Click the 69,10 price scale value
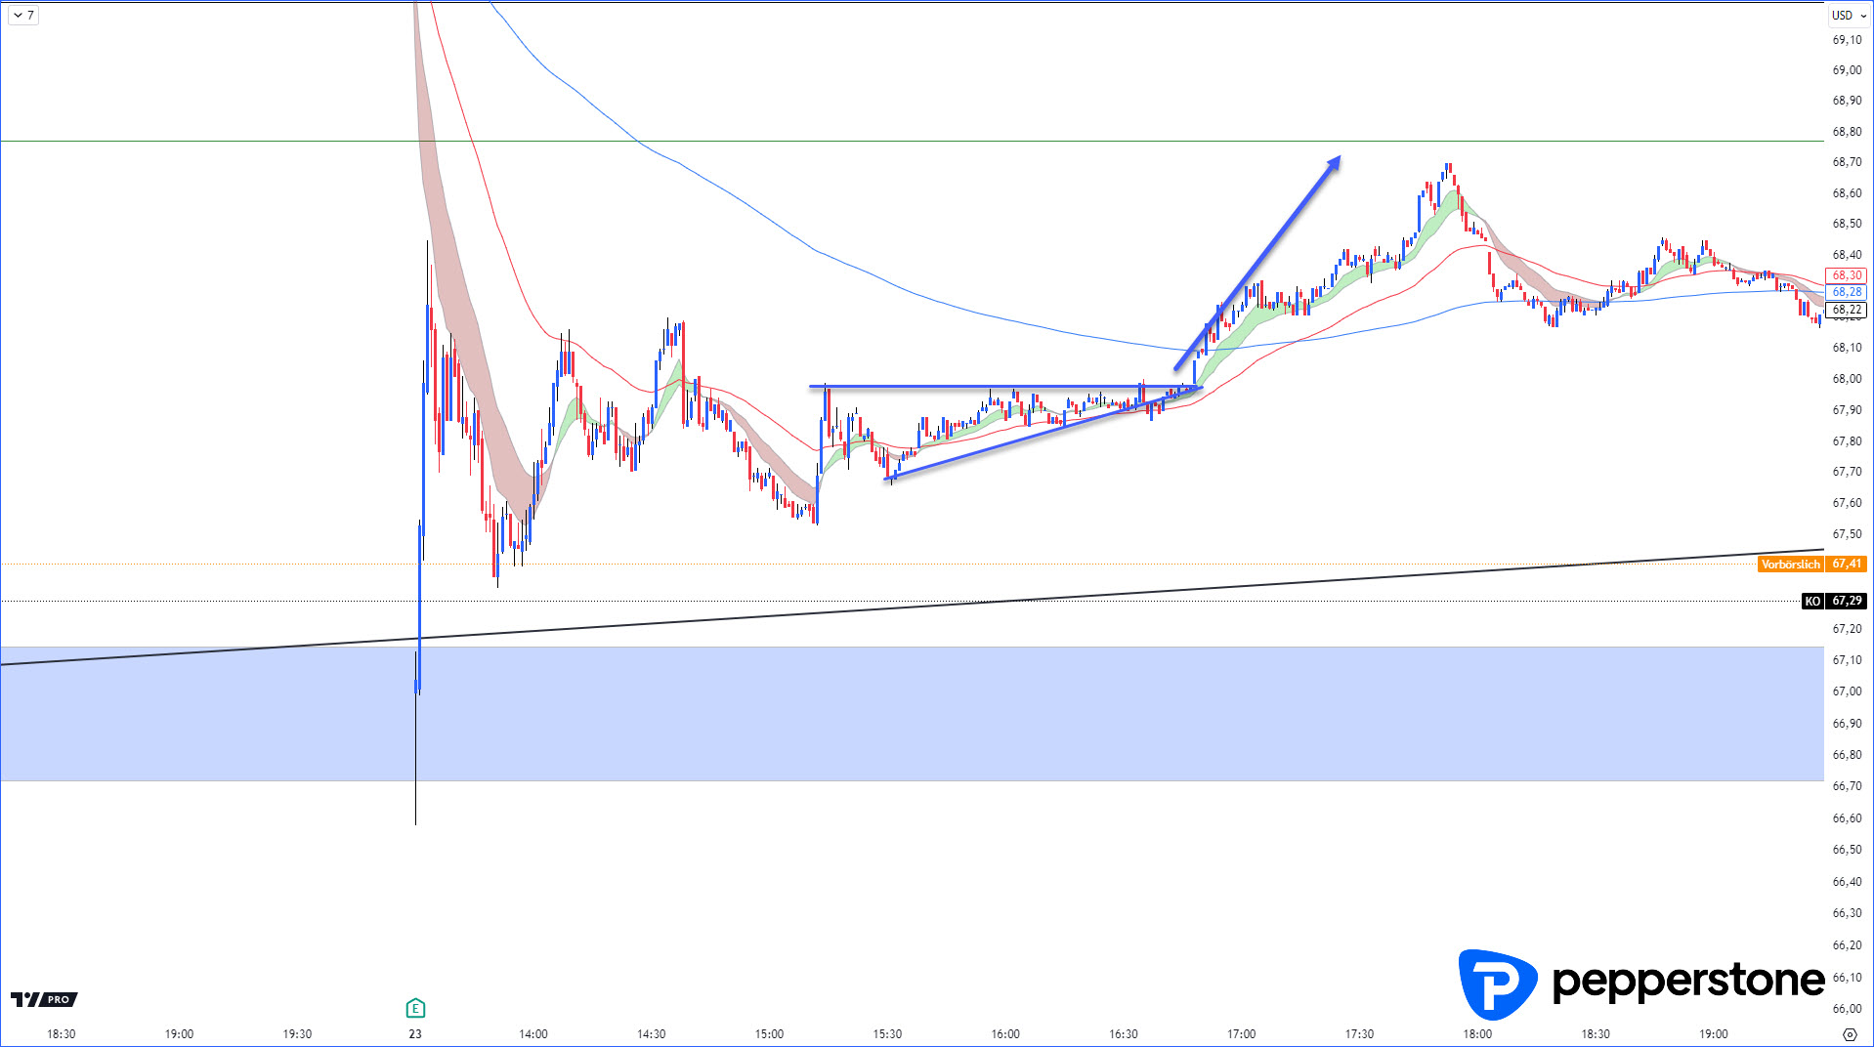The image size is (1874, 1047). (1847, 40)
